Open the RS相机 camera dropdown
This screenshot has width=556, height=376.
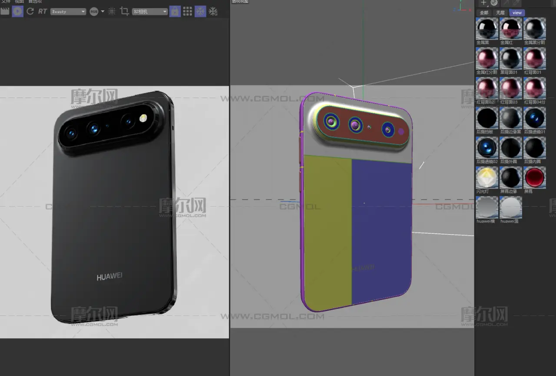(x=150, y=12)
